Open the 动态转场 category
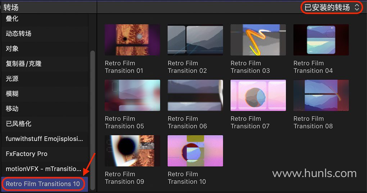 [19, 33]
